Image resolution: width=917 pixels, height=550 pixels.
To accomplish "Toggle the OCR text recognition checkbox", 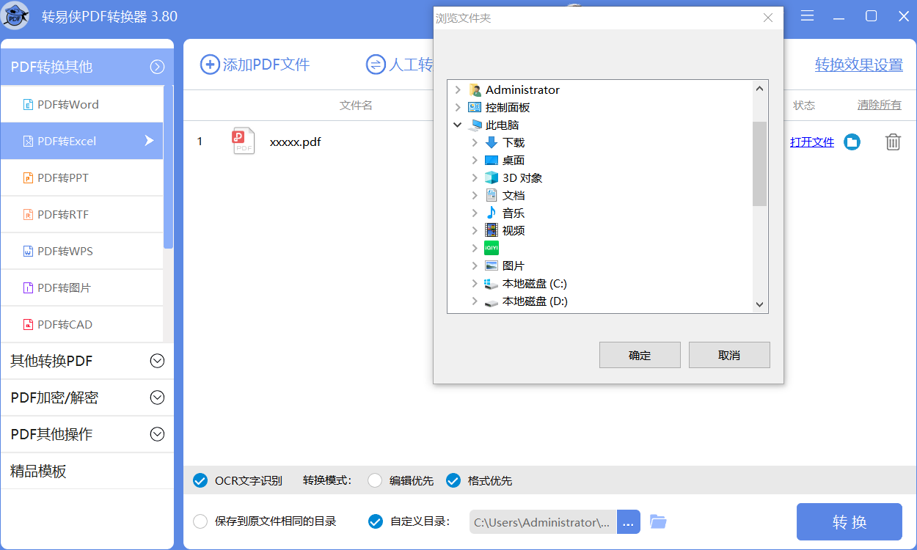I will click(x=200, y=481).
